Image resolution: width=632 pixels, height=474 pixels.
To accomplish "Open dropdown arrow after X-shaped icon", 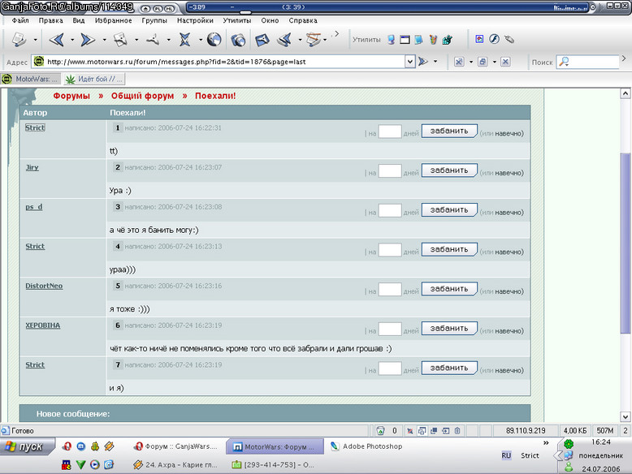I will coord(201,40).
